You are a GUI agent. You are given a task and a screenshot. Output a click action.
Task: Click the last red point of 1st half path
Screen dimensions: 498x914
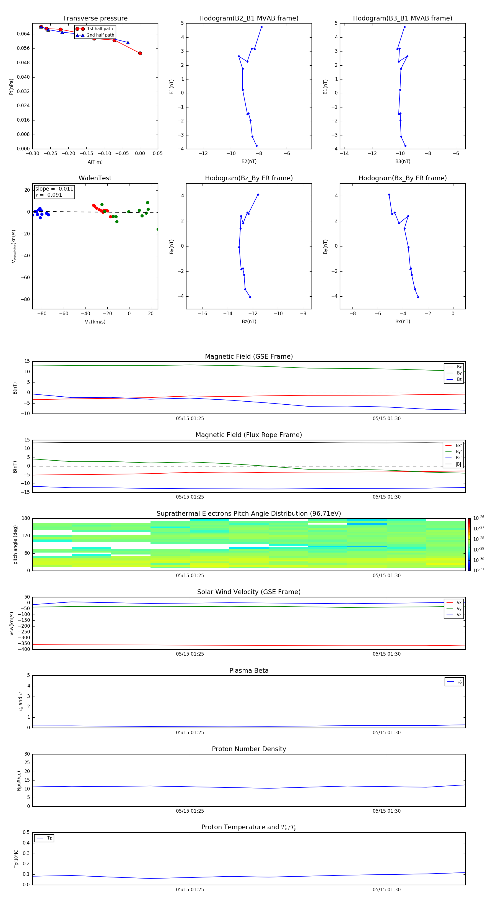(x=140, y=53)
